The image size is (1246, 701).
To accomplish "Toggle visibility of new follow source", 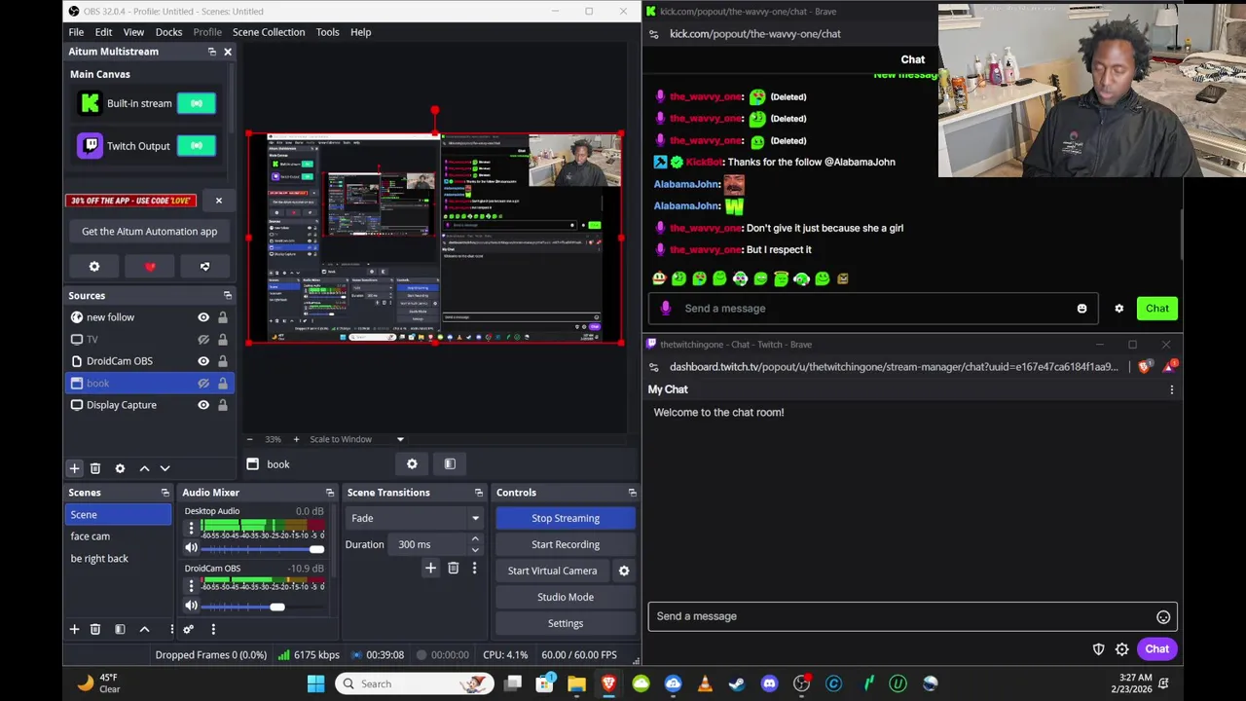I will (x=203, y=317).
